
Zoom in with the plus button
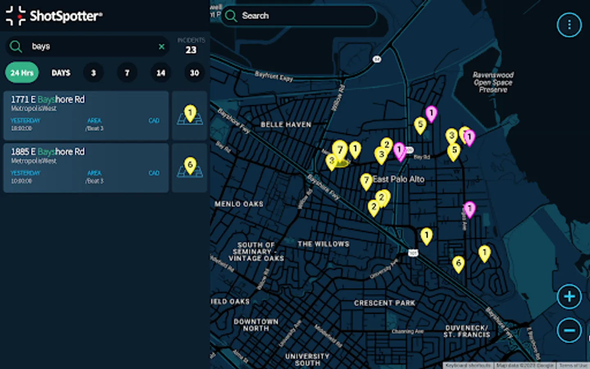pyautogui.click(x=569, y=296)
